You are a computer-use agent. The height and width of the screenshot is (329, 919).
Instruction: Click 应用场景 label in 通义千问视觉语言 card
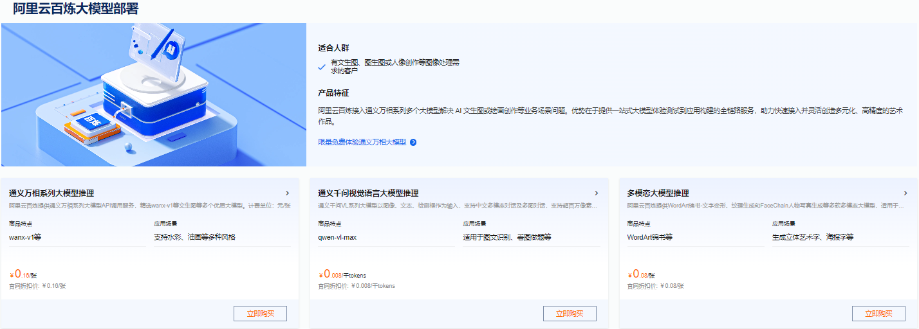(474, 224)
